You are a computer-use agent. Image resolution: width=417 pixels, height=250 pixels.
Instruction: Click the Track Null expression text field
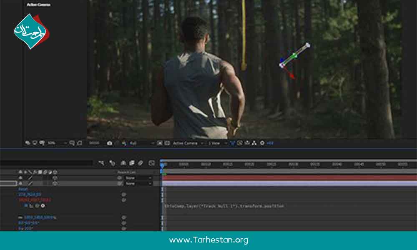click(x=224, y=206)
